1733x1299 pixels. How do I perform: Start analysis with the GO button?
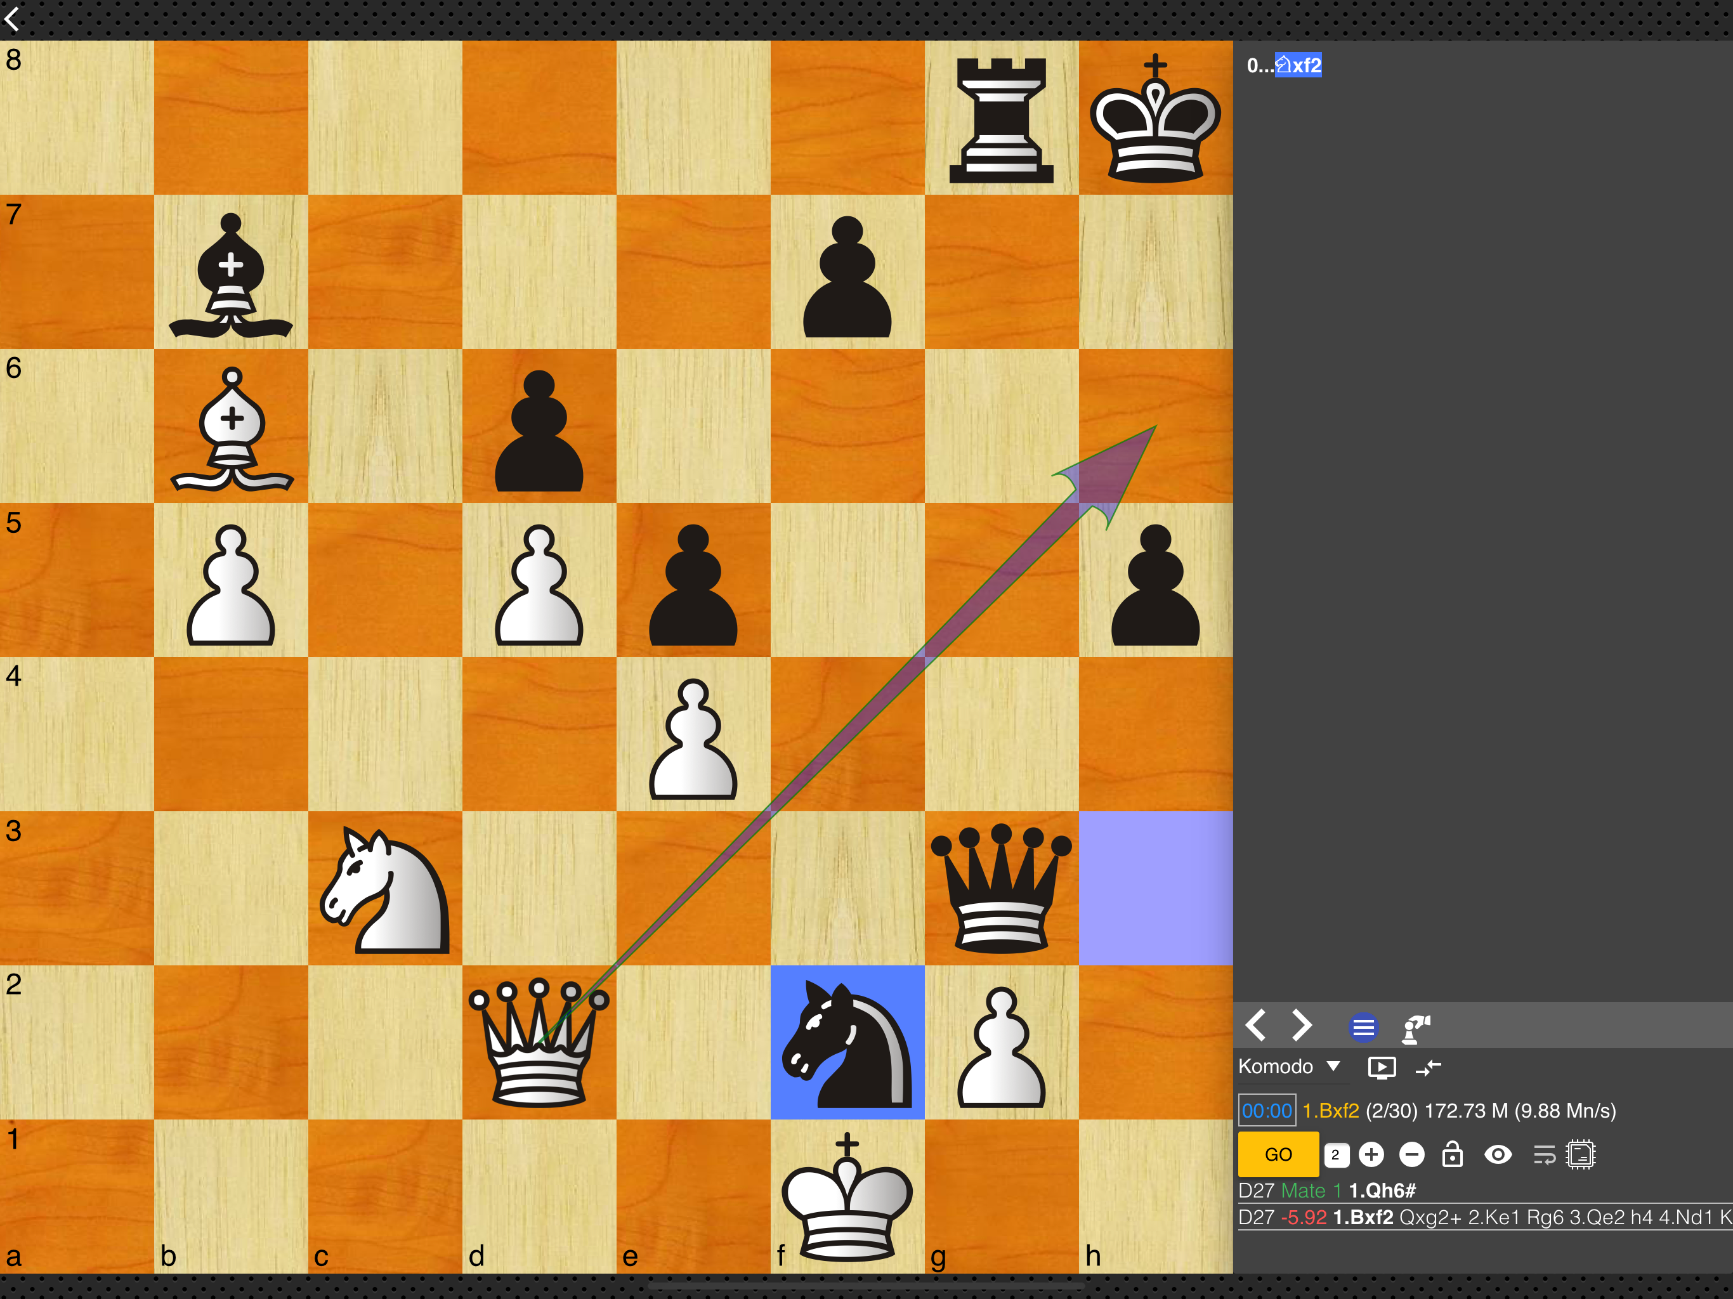tap(1278, 1154)
